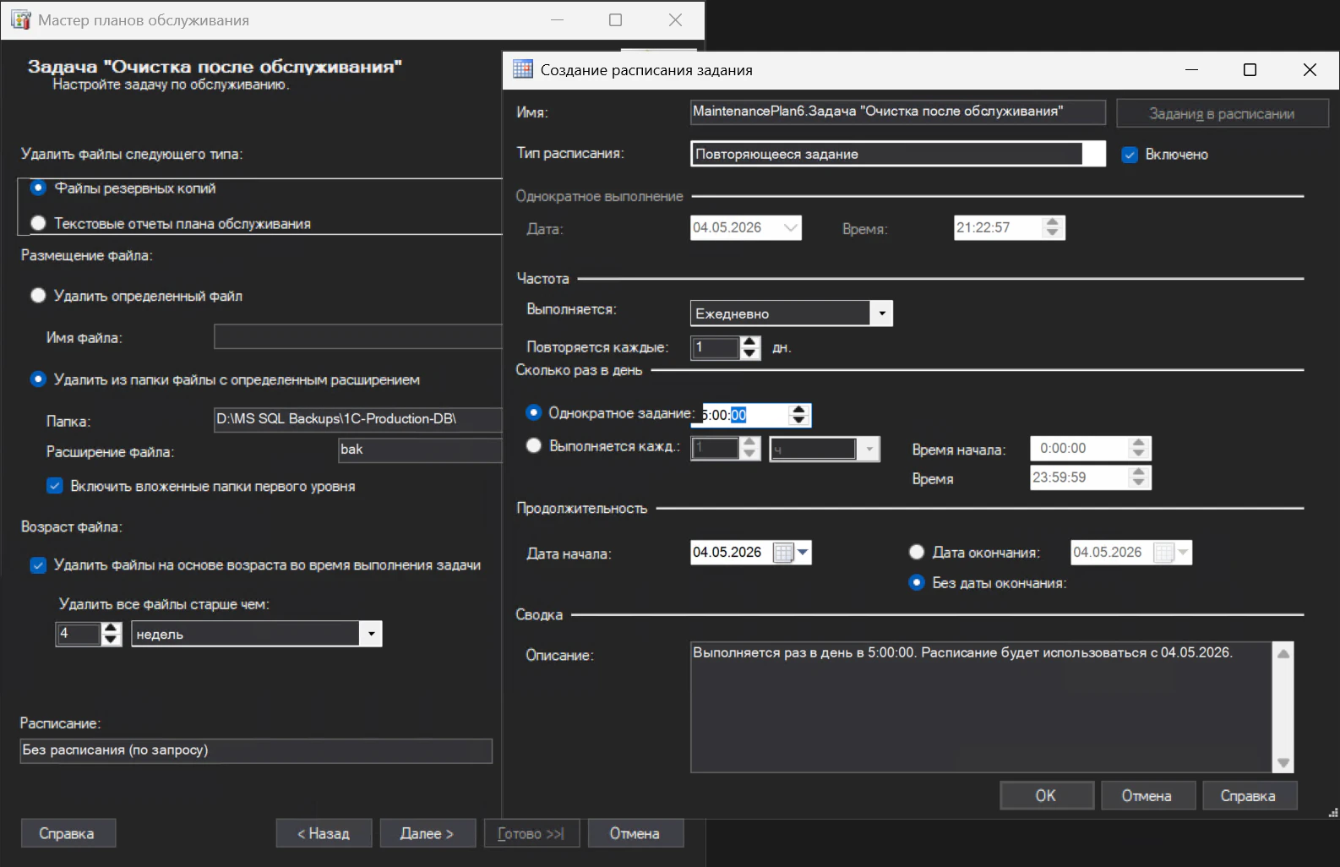Decrease 'Повторяется каждые' days value
This screenshot has height=867, width=1340.
750,353
